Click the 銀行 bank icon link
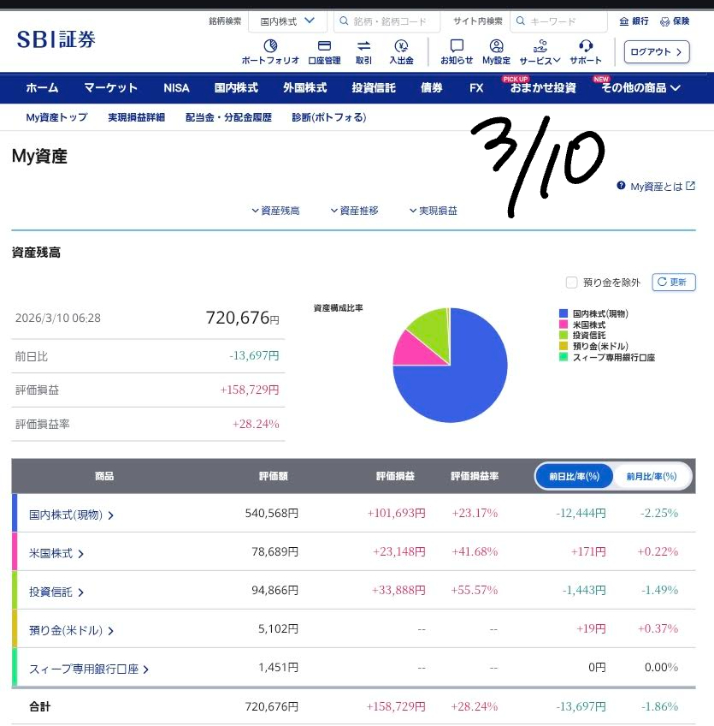Viewport: 714px width, 726px height. [634, 21]
